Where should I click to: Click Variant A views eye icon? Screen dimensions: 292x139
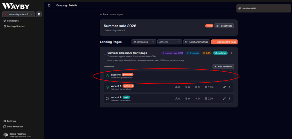coord(196,87)
